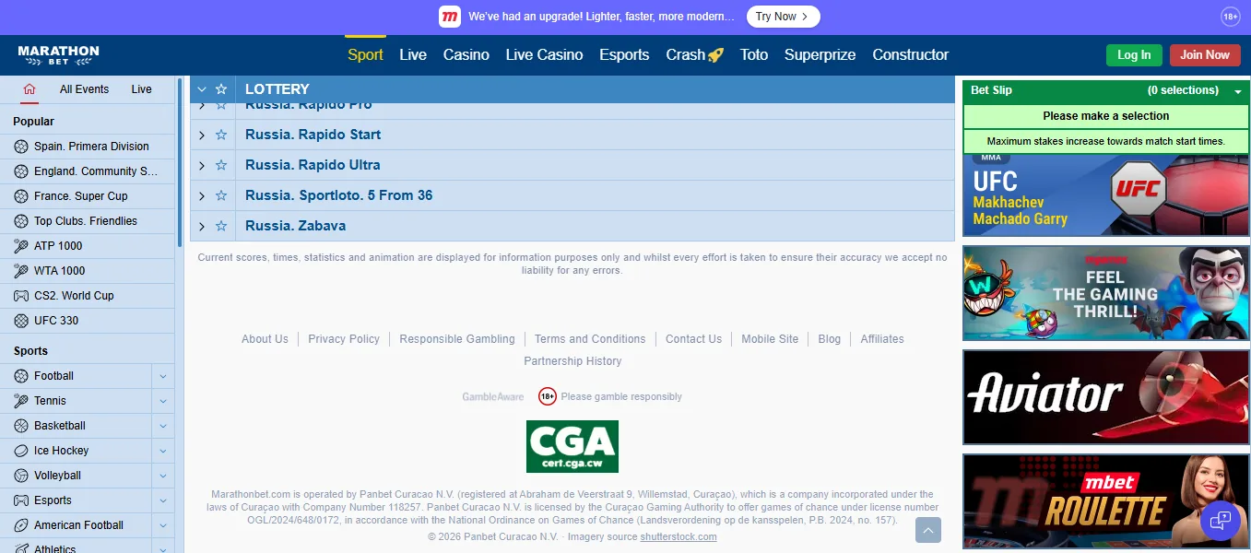The width and height of the screenshot is (1251, 553).
Task: Open the Terms and Conditions link
Action: point(590,339)
